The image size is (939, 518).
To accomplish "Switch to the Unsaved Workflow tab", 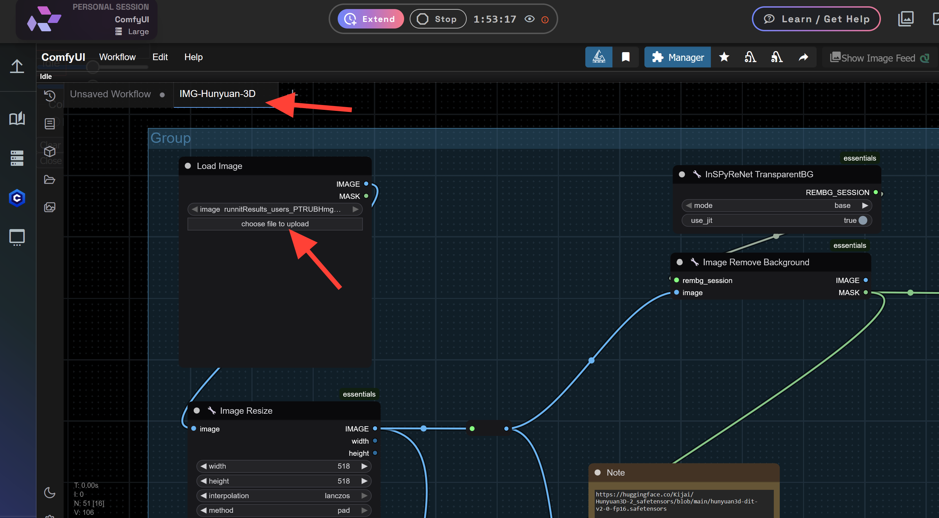I will (x=111, y=94).
